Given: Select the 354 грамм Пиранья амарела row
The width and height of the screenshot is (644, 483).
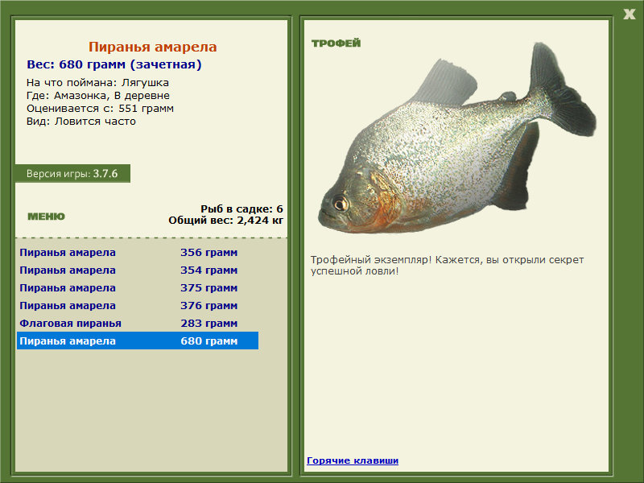Looking at the screenshot, I should [x=138, y=270].
